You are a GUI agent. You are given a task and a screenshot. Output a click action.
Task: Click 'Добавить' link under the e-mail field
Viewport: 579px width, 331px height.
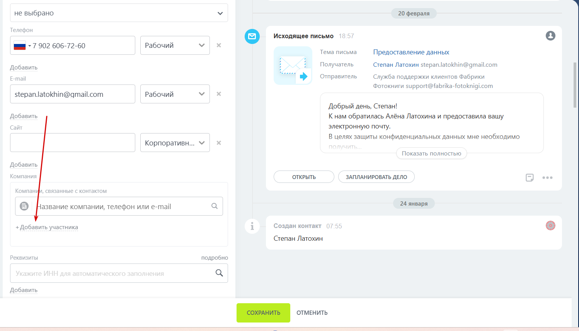coord(24,116)
